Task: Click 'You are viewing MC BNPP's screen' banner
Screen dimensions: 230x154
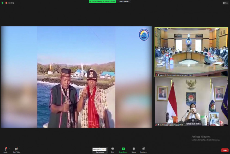Action: coord(103,2)
